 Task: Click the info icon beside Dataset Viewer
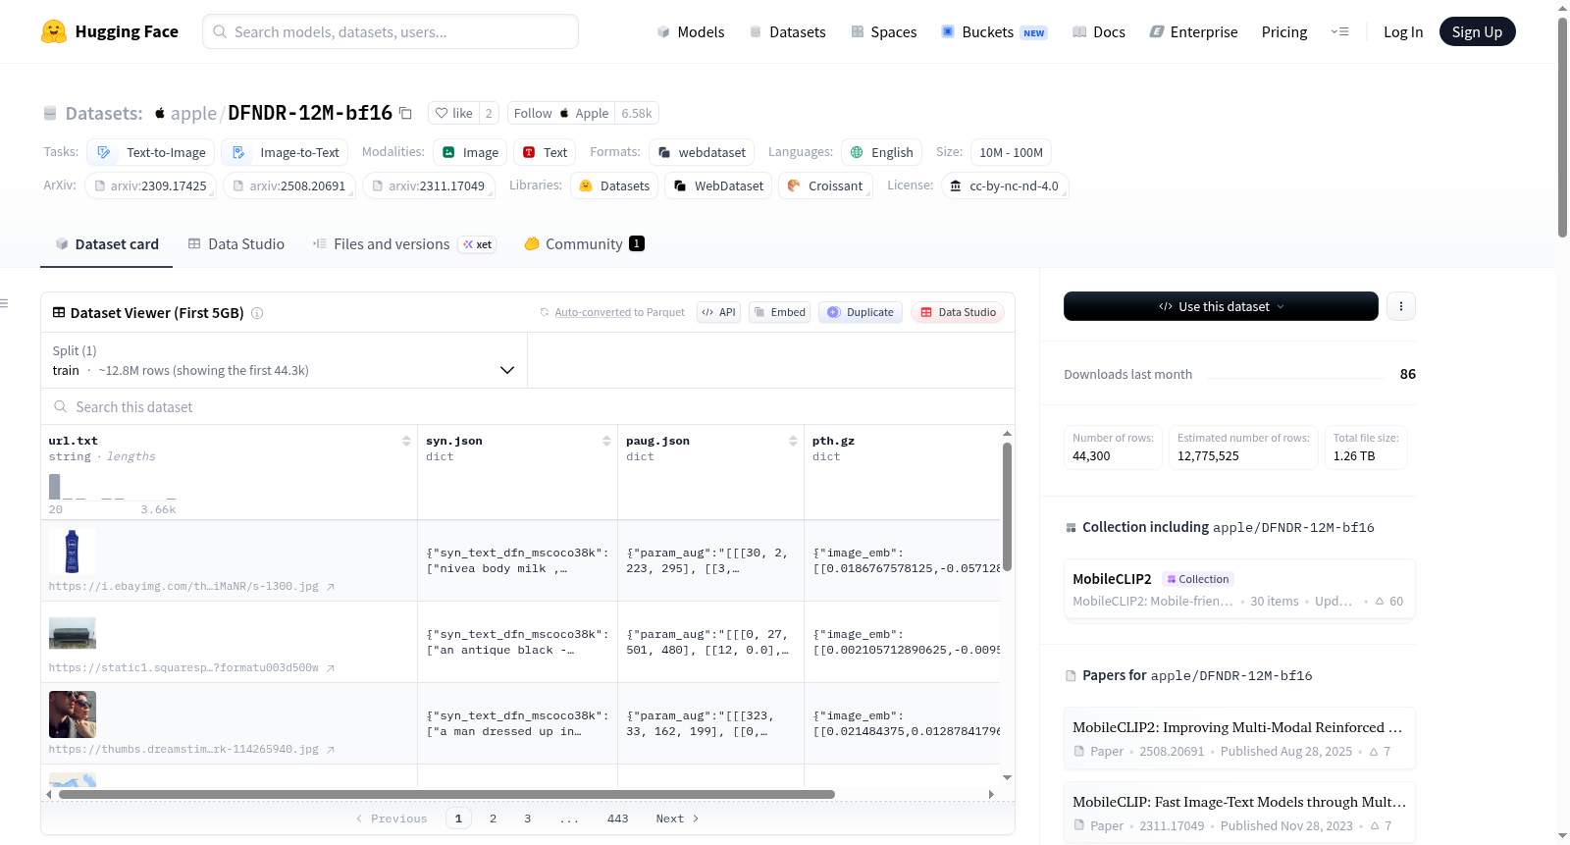(x=257, y=313)
